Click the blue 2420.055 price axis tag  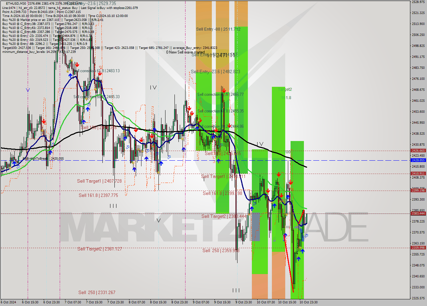[418, 160]
